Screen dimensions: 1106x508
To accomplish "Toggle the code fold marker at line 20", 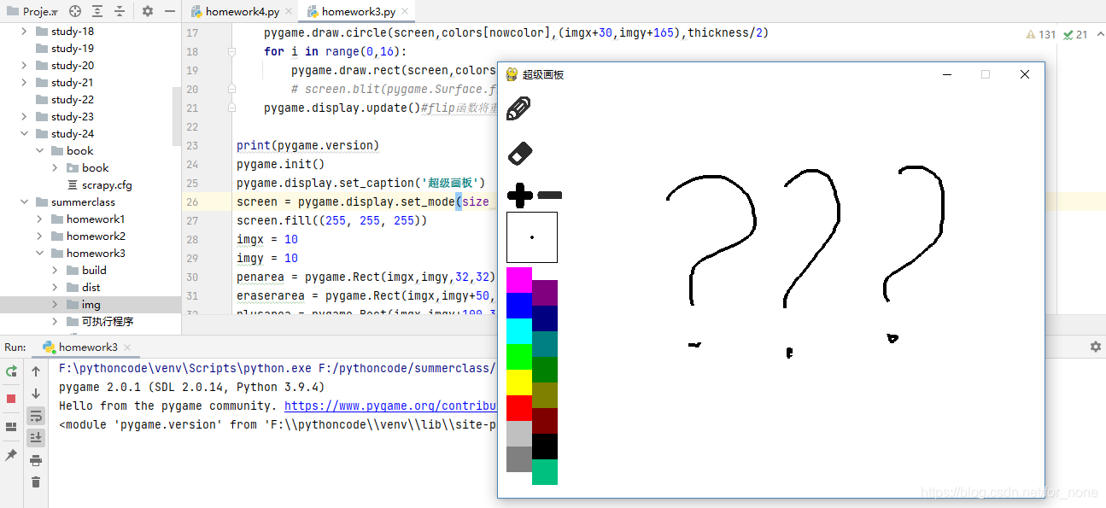I will coord(231,90).
